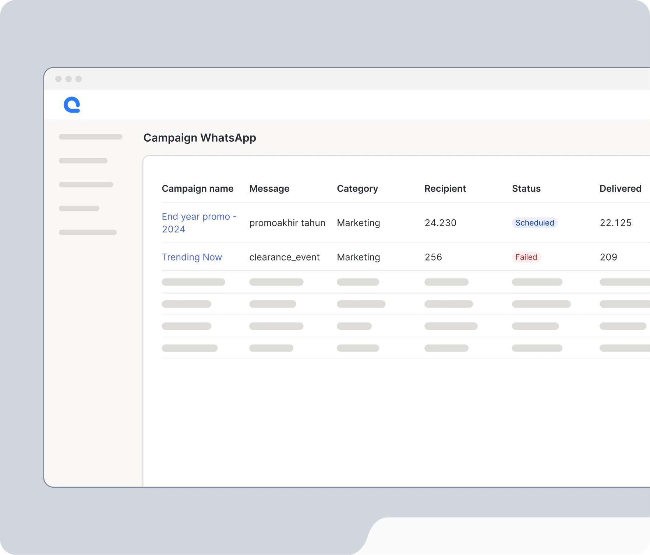Click the Message column header
Image resolution: width=650 pixels, height=555 pixels.
[269, 188]
